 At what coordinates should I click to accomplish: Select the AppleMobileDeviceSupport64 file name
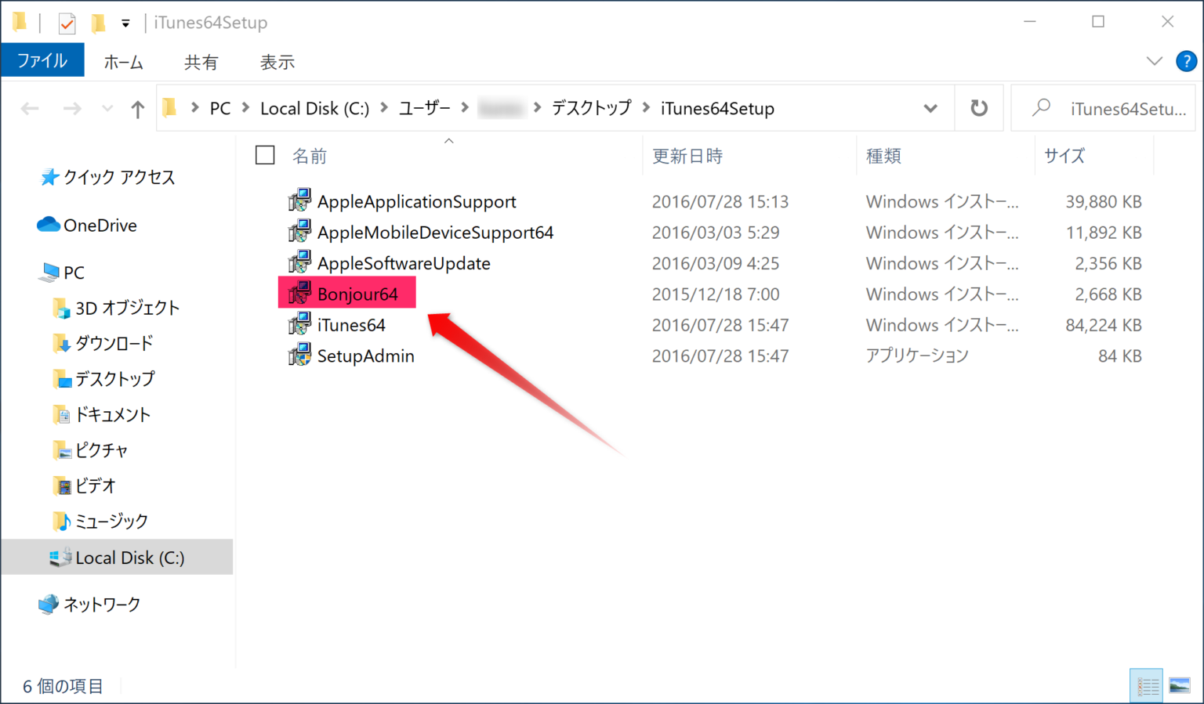[x=435, y=232]
